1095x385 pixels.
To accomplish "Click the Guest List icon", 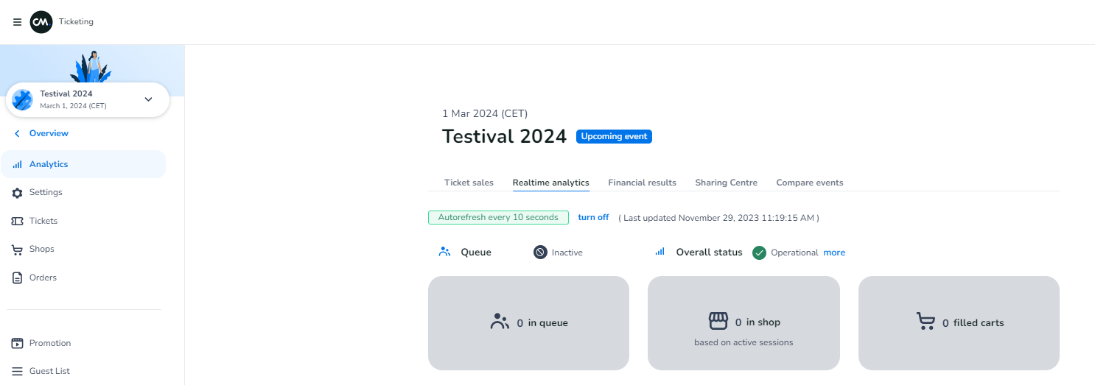I will 18,371.
